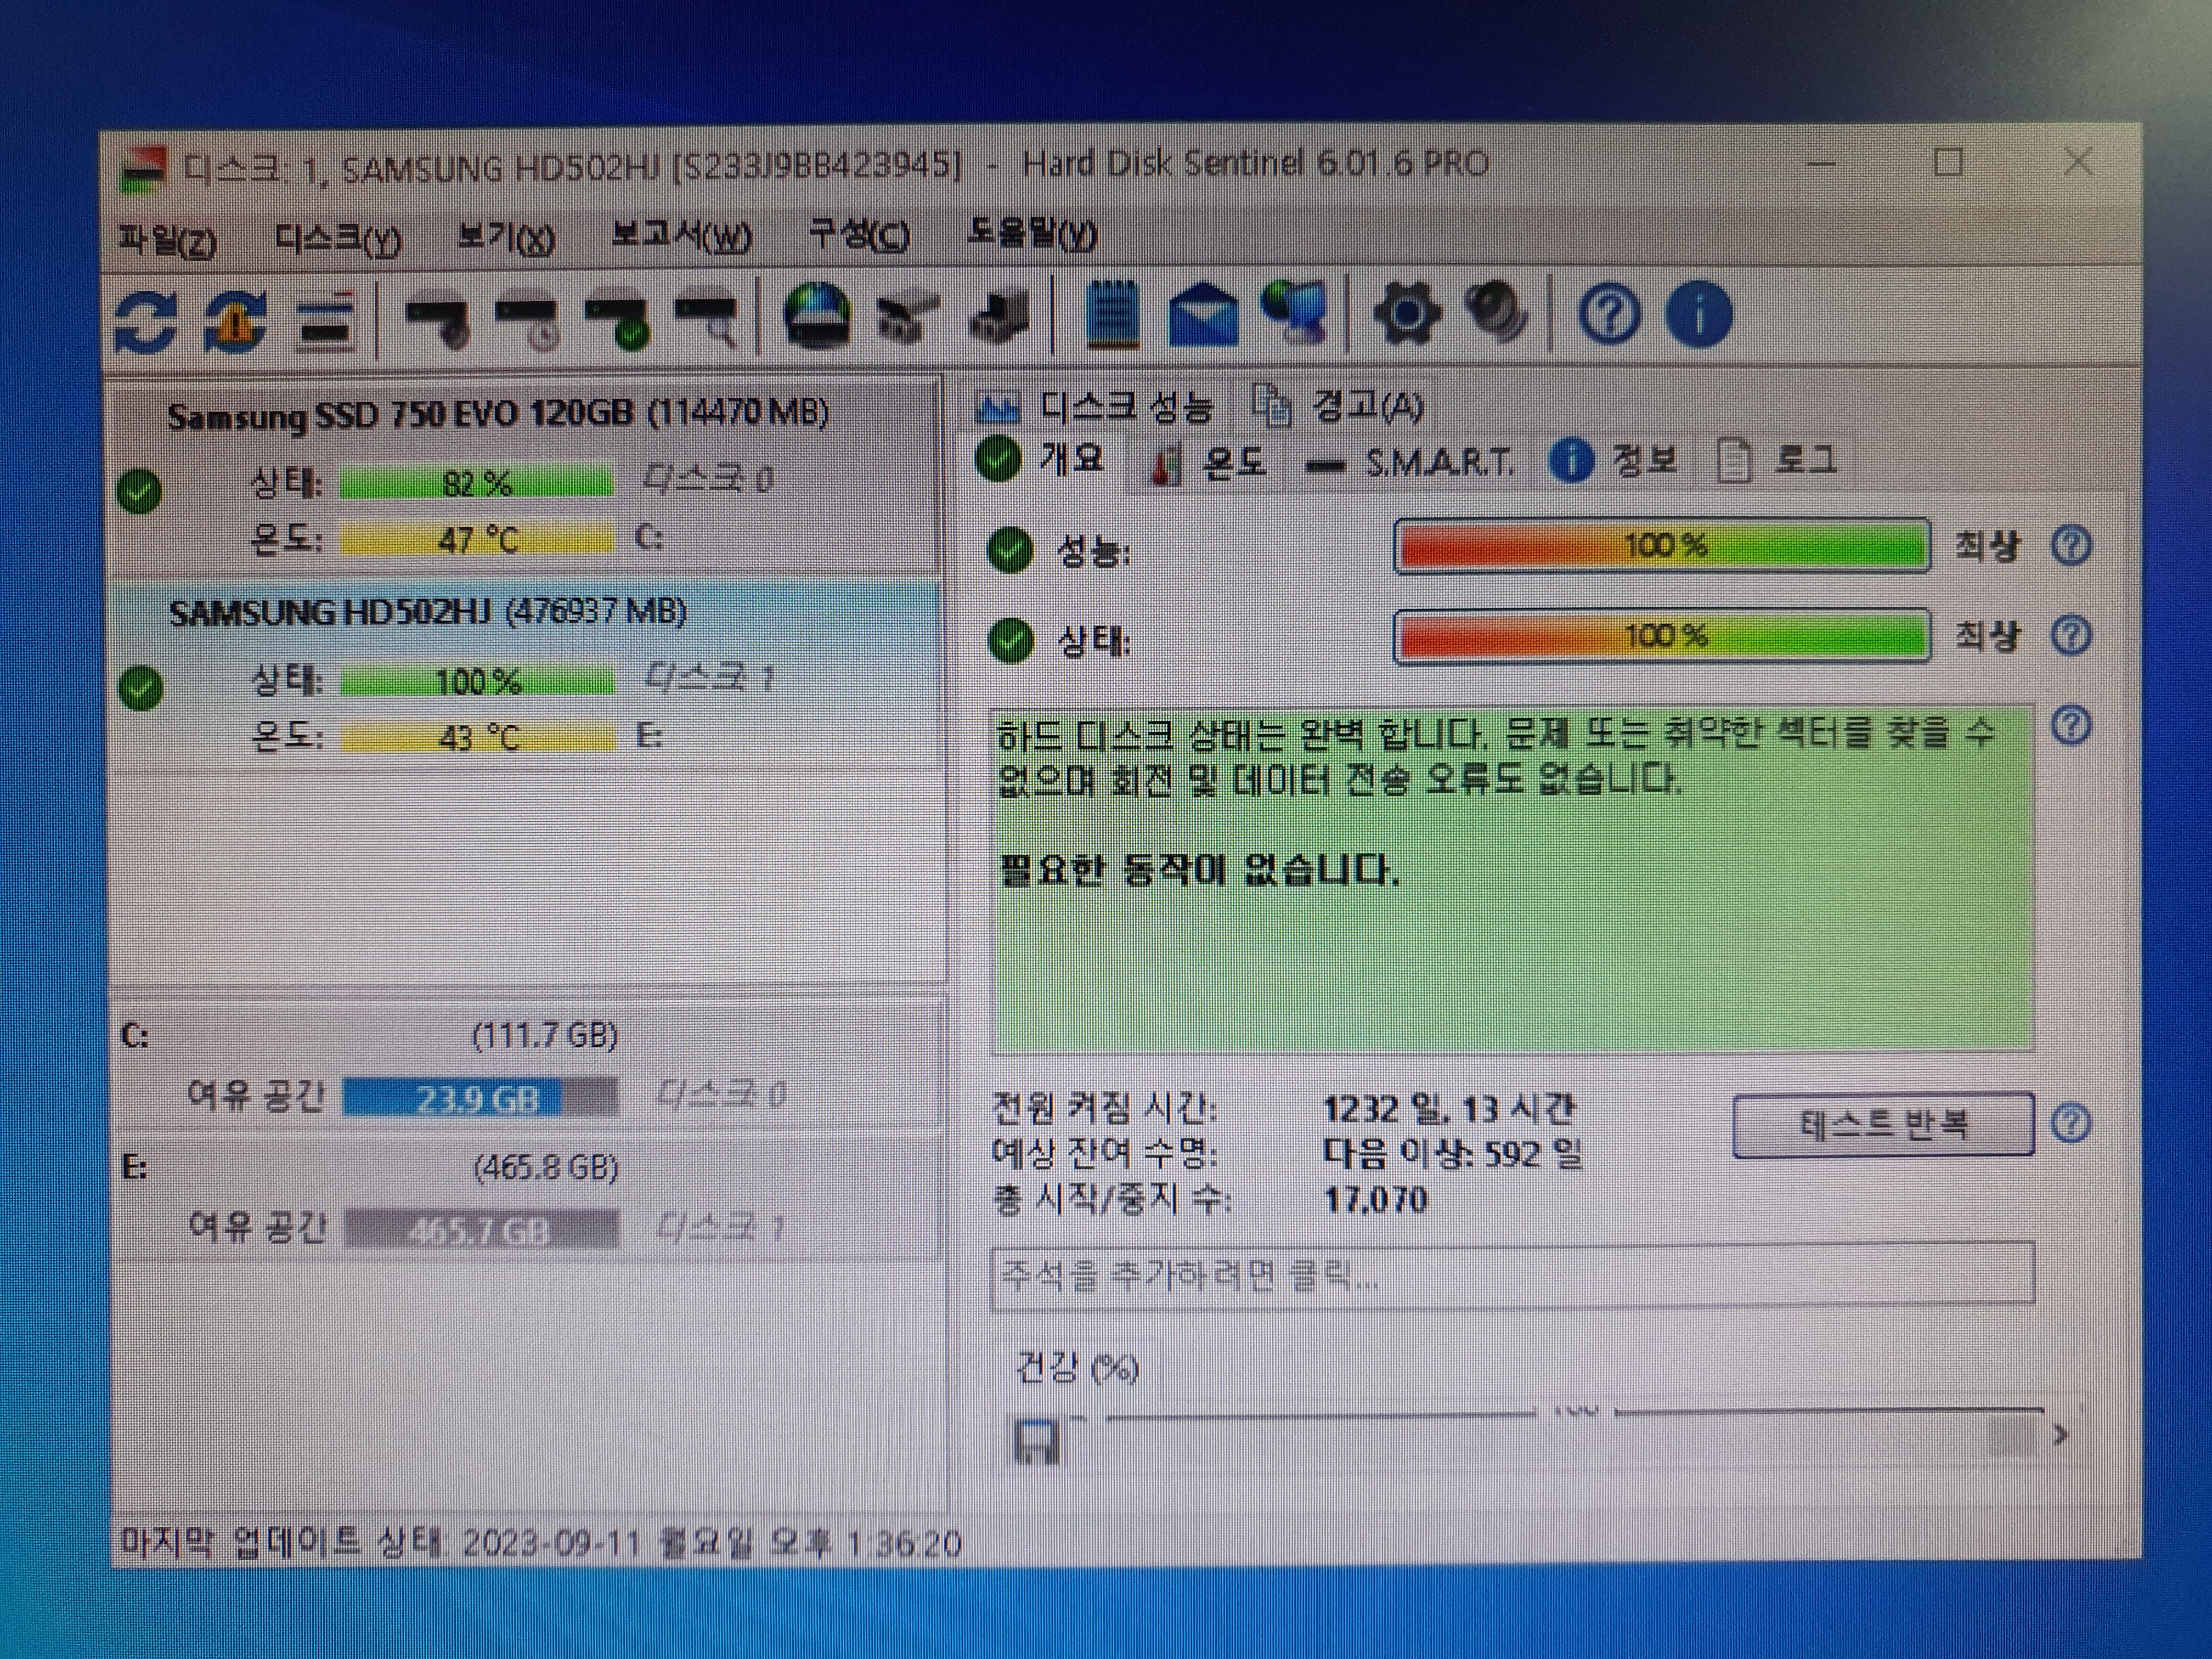Click the disk icon with clock overlay

[528, 322]
